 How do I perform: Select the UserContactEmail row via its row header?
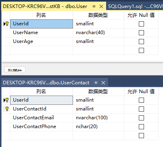click(6, 118)
